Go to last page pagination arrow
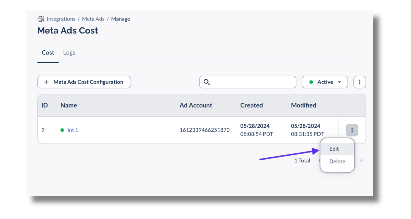Viewport: 411px width, 219px height. click(361, 161)
